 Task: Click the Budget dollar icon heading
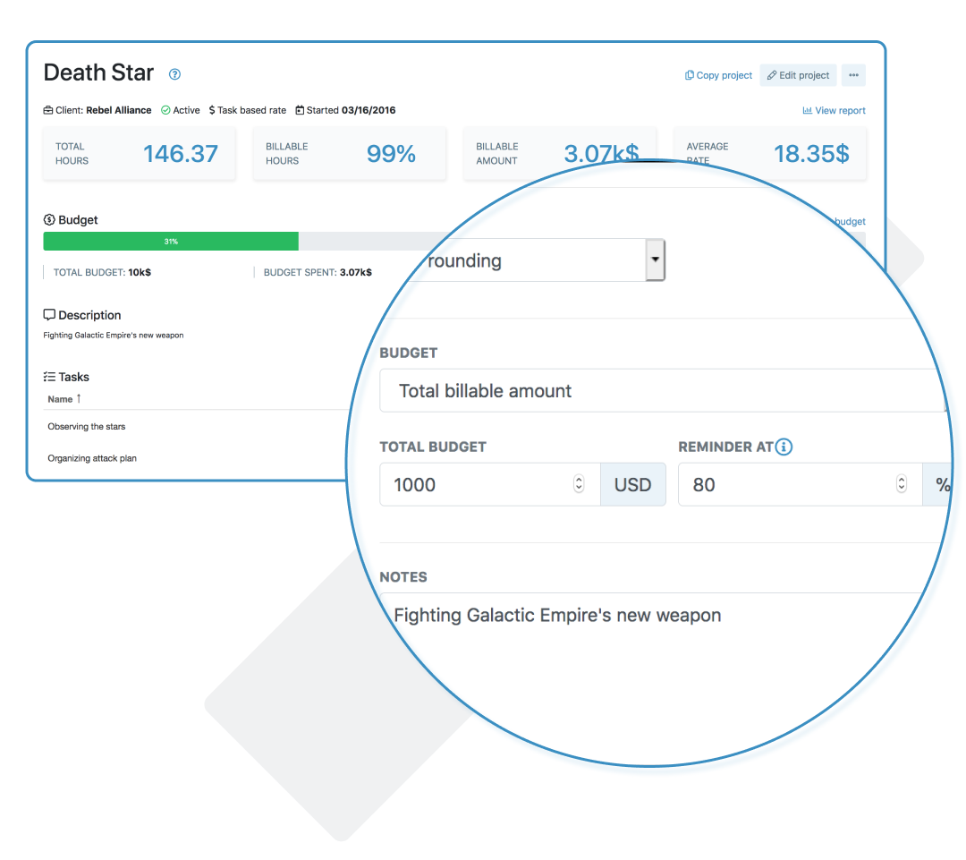49,219
